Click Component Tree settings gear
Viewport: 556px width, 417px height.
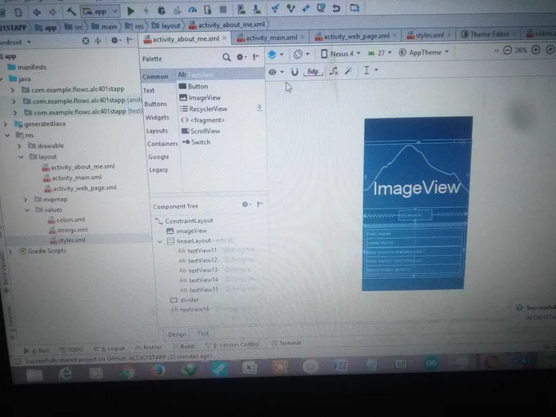coord(244,204)
